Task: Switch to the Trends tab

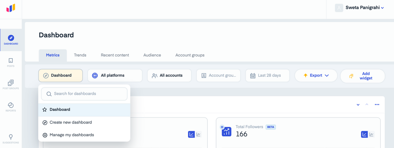Action: point(80,55)
